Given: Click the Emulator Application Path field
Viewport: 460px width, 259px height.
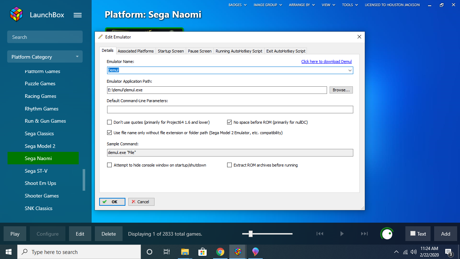Looking at the screenshot, I should 217,90.
